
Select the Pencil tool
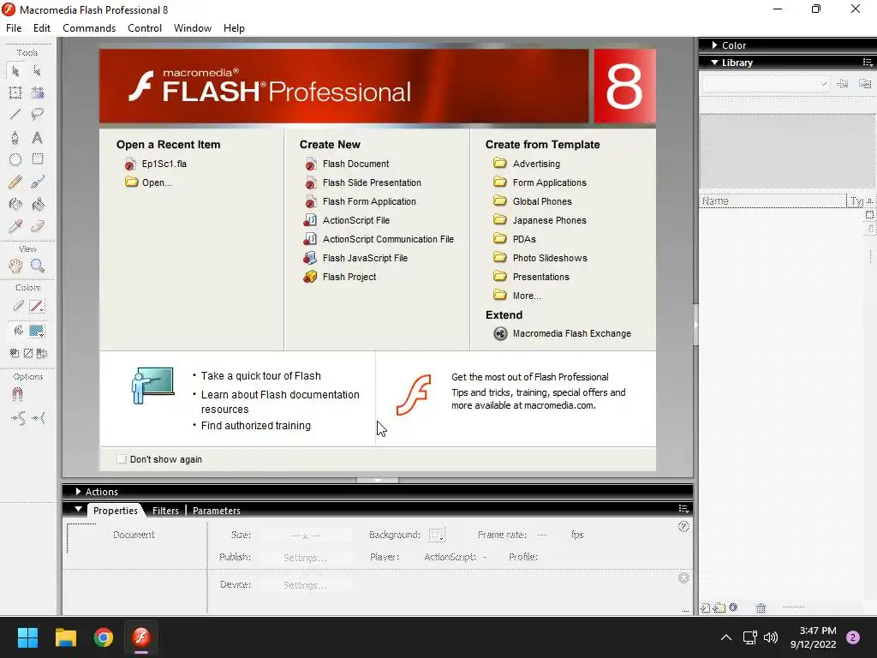(x=15, y=182)
